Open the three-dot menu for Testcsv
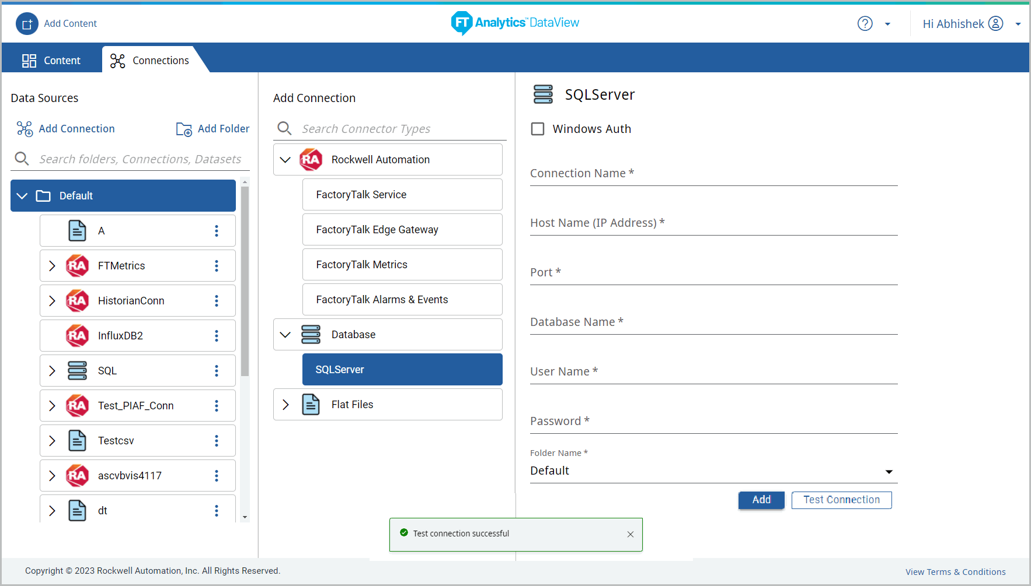1031x586 pixels. [217, 441]
